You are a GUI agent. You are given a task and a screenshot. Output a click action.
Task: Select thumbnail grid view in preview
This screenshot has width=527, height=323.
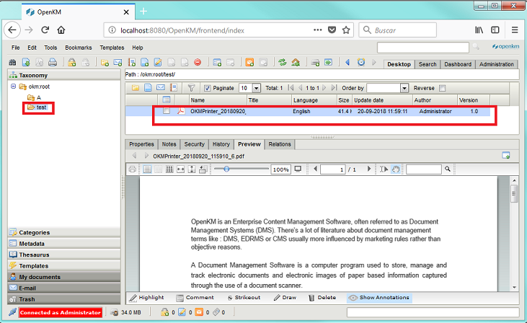[169, 169]
